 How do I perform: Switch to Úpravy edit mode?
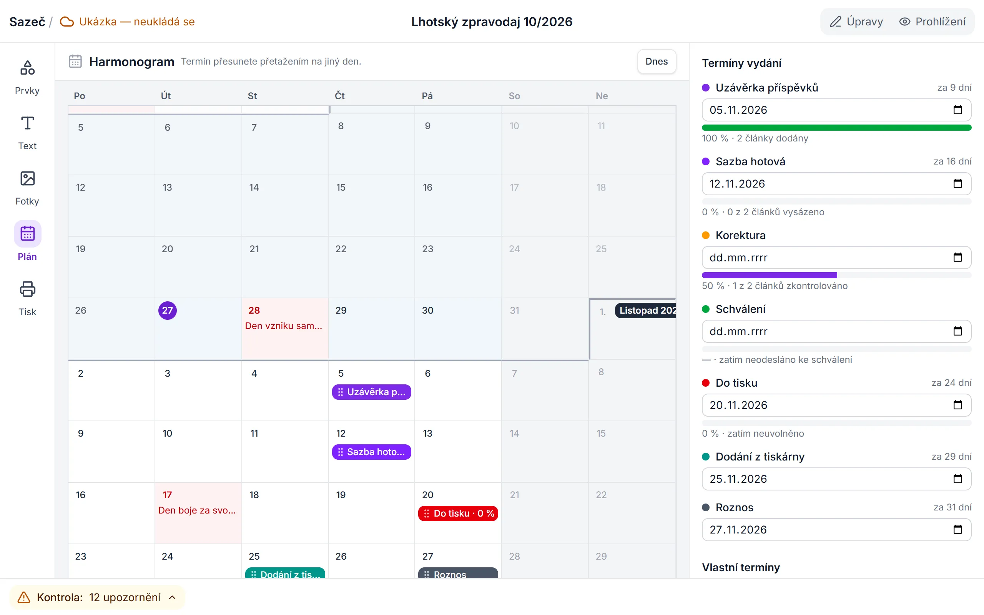[856, 22]
